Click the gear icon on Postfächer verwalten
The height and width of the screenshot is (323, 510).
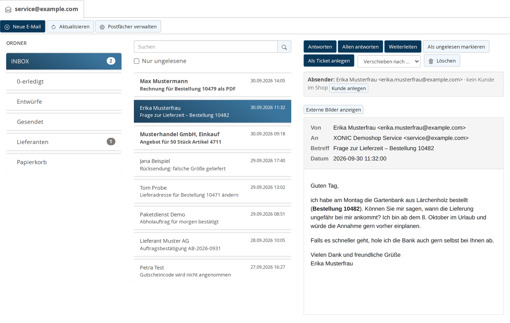(102, 27)
